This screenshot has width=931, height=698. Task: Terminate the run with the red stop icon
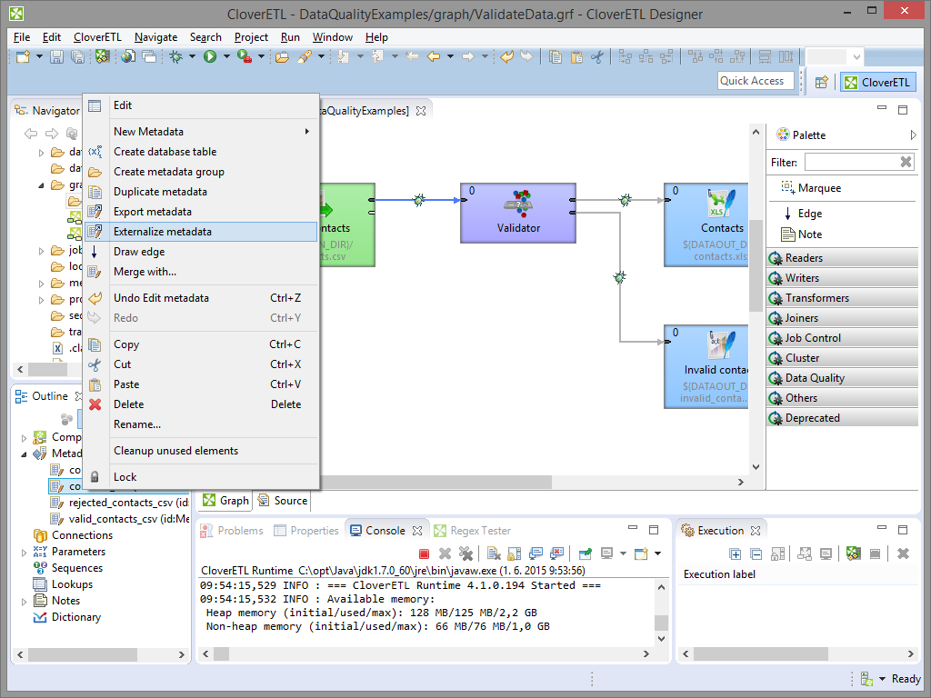point(424,553)
